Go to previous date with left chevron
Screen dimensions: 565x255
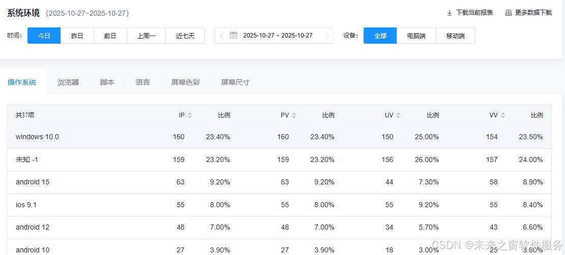222,35
